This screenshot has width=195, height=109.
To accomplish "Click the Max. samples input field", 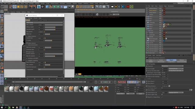I will coord(41,25).
